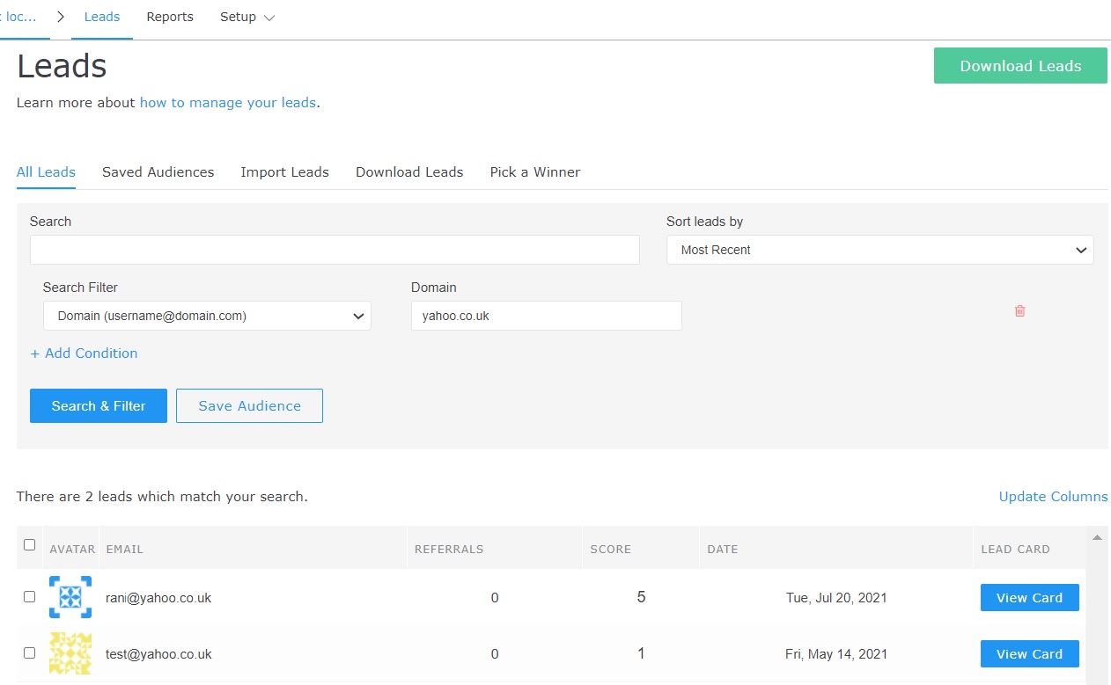Switch to the Saved Audiences tab
Image resolution: width=1111 pixels, height=685 pixels.
[x=158, y=172]
